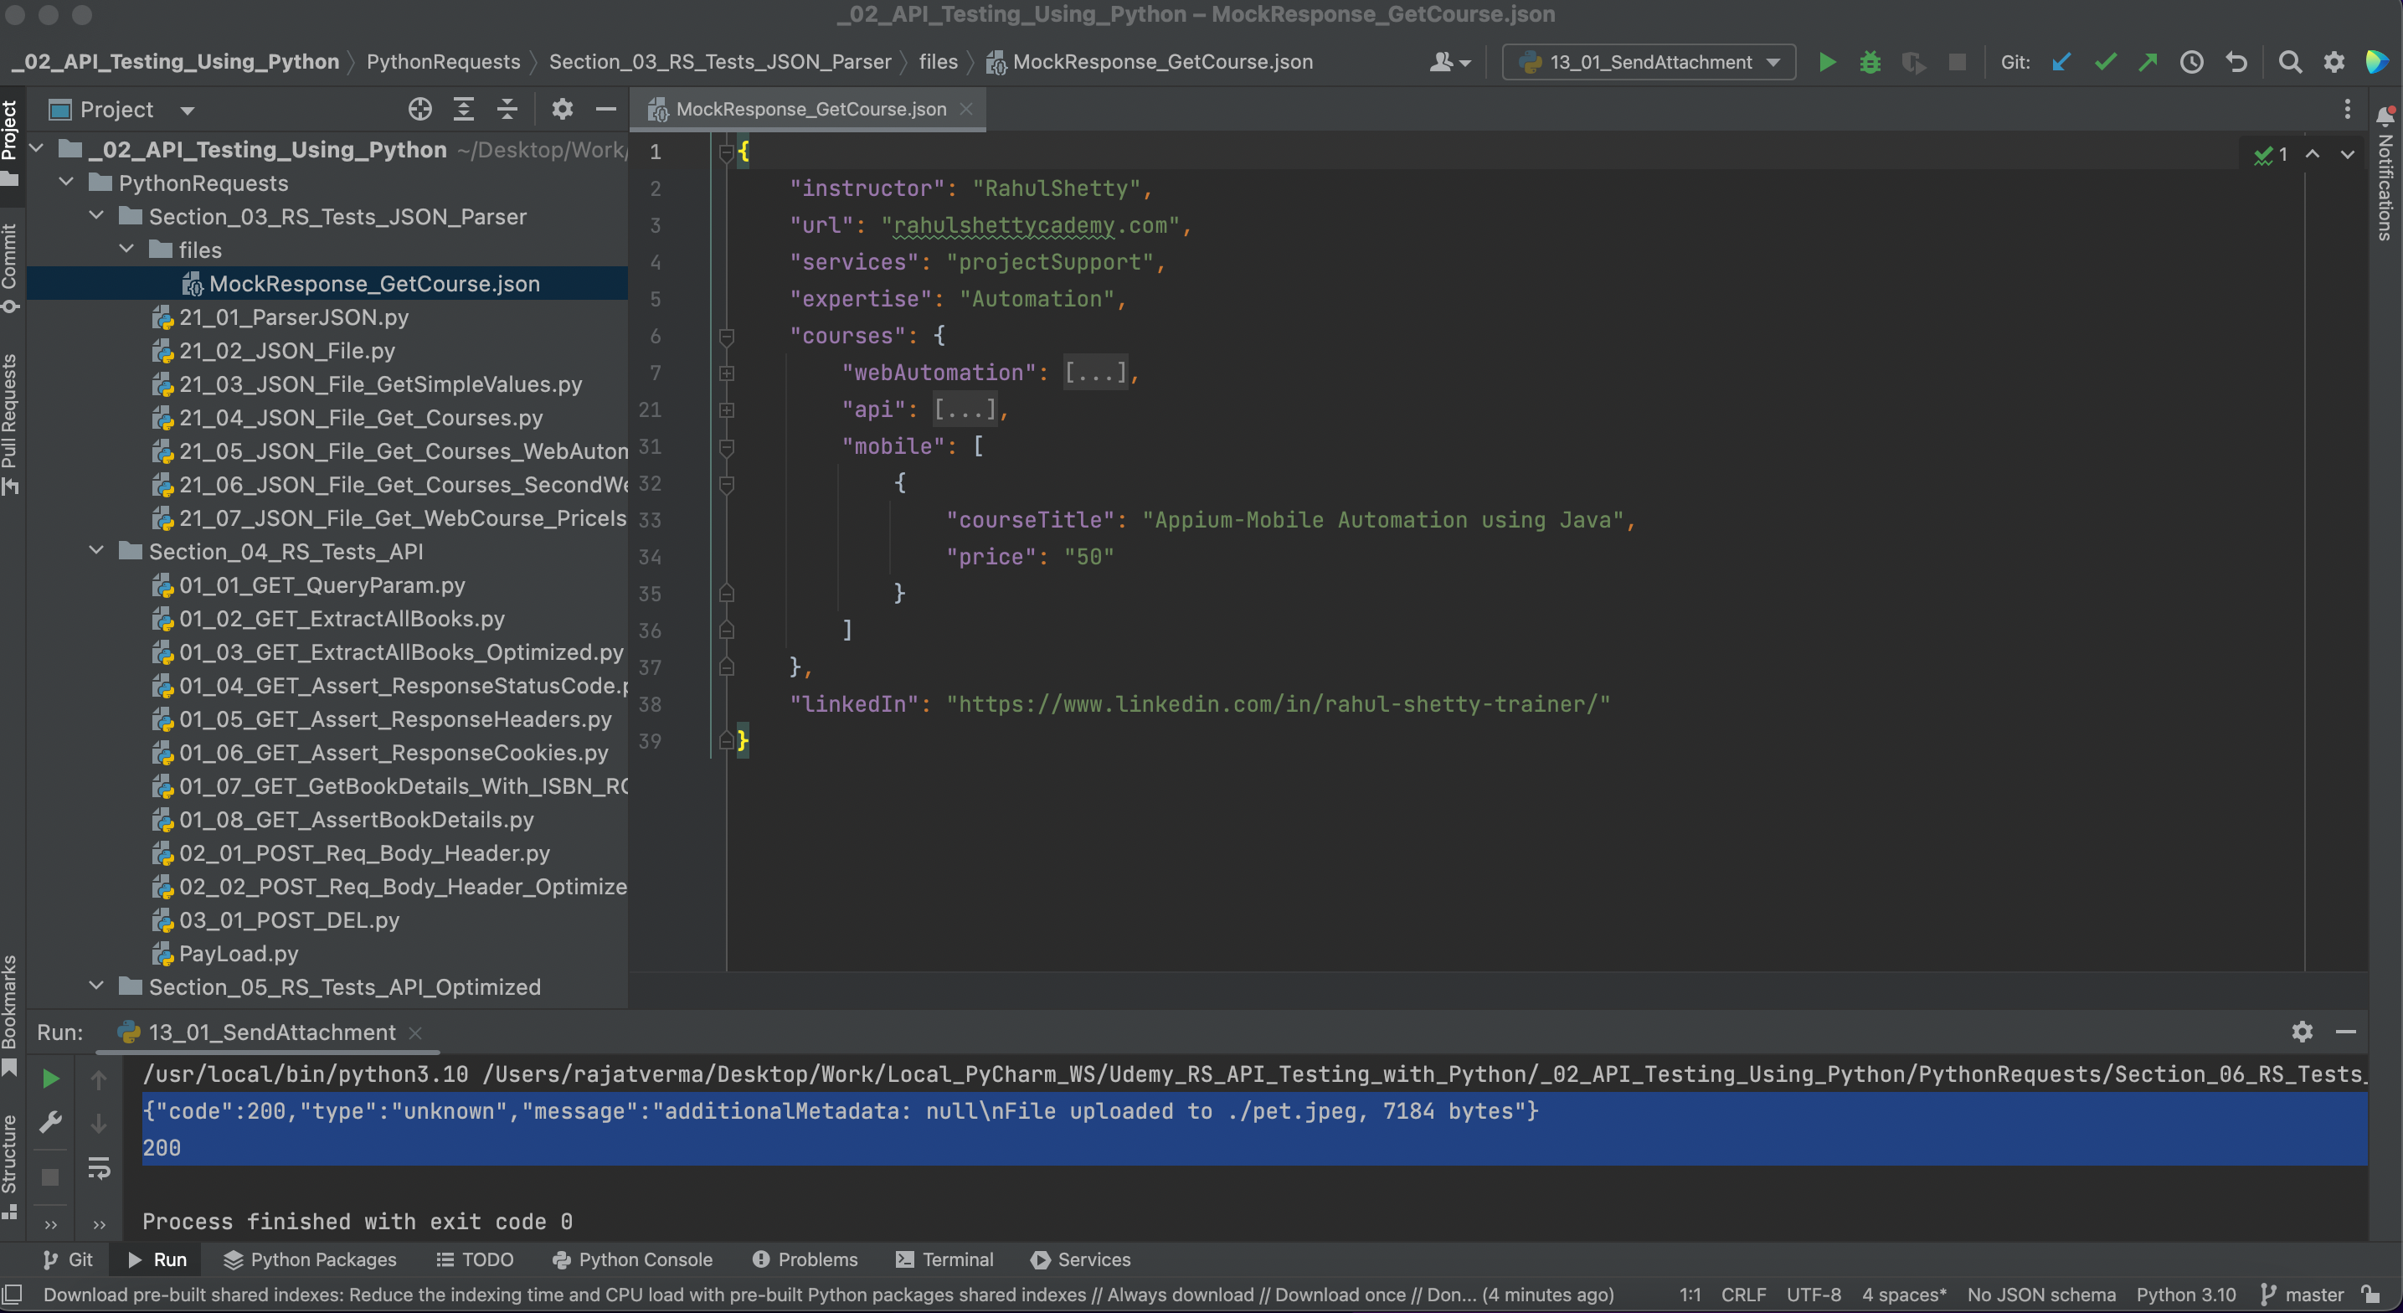
Task: Click the master Git branch widget
Action: pos(2303,1295)
